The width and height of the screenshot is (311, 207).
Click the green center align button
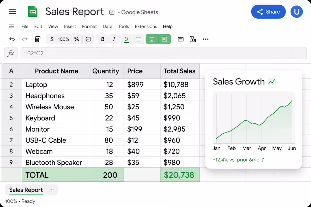tap(152, 39)
